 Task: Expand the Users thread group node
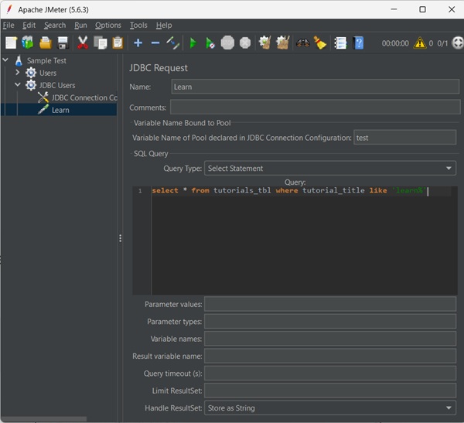coord(18,73)
